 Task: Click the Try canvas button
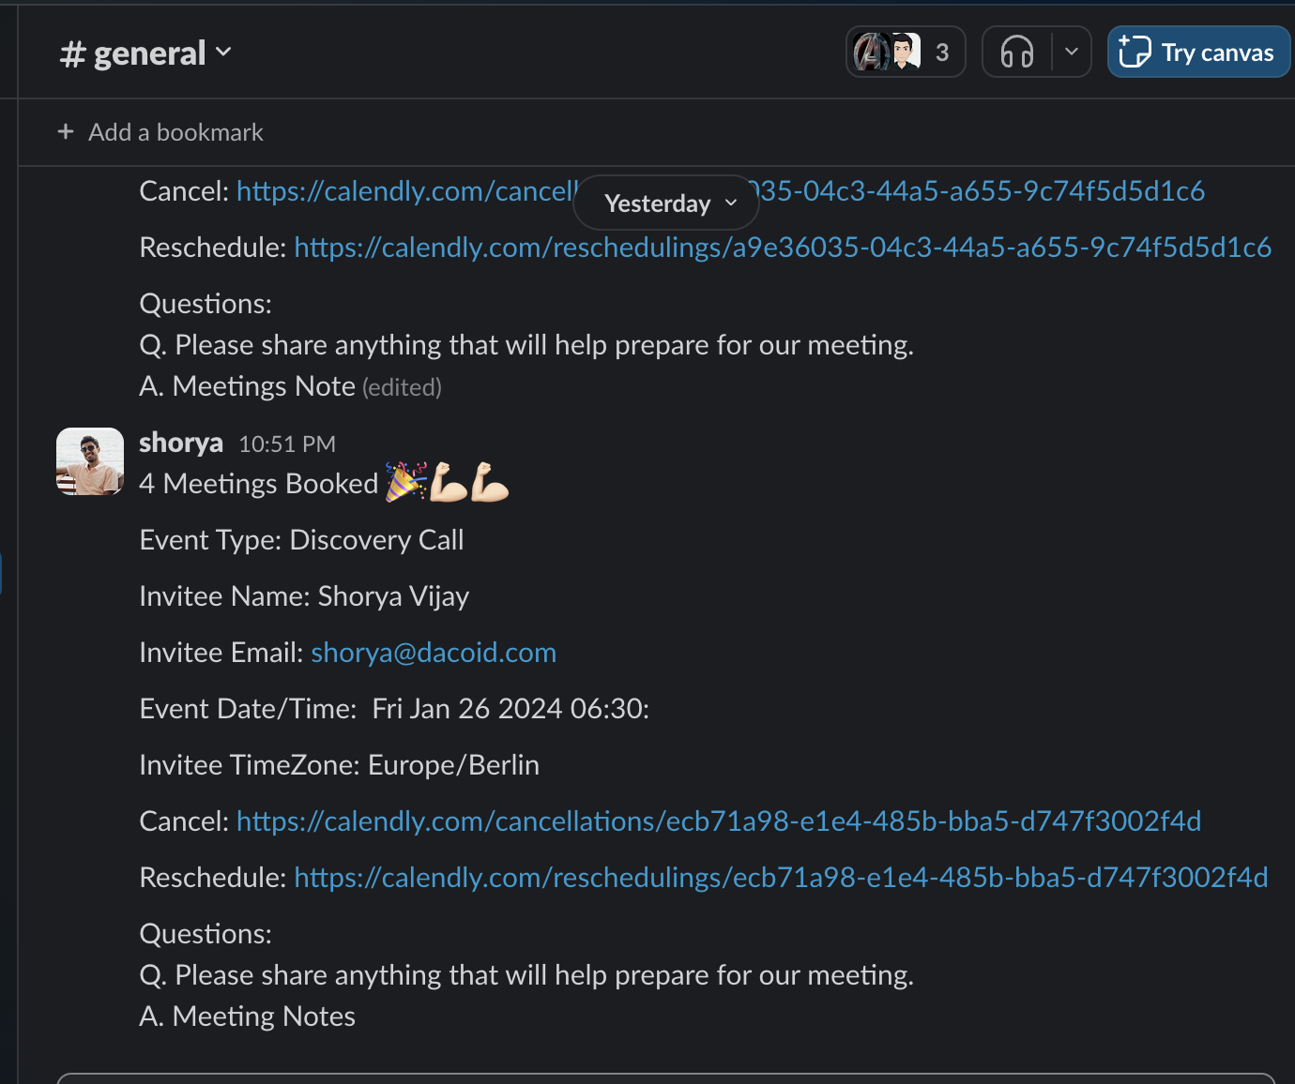(x=1198, y=53)
